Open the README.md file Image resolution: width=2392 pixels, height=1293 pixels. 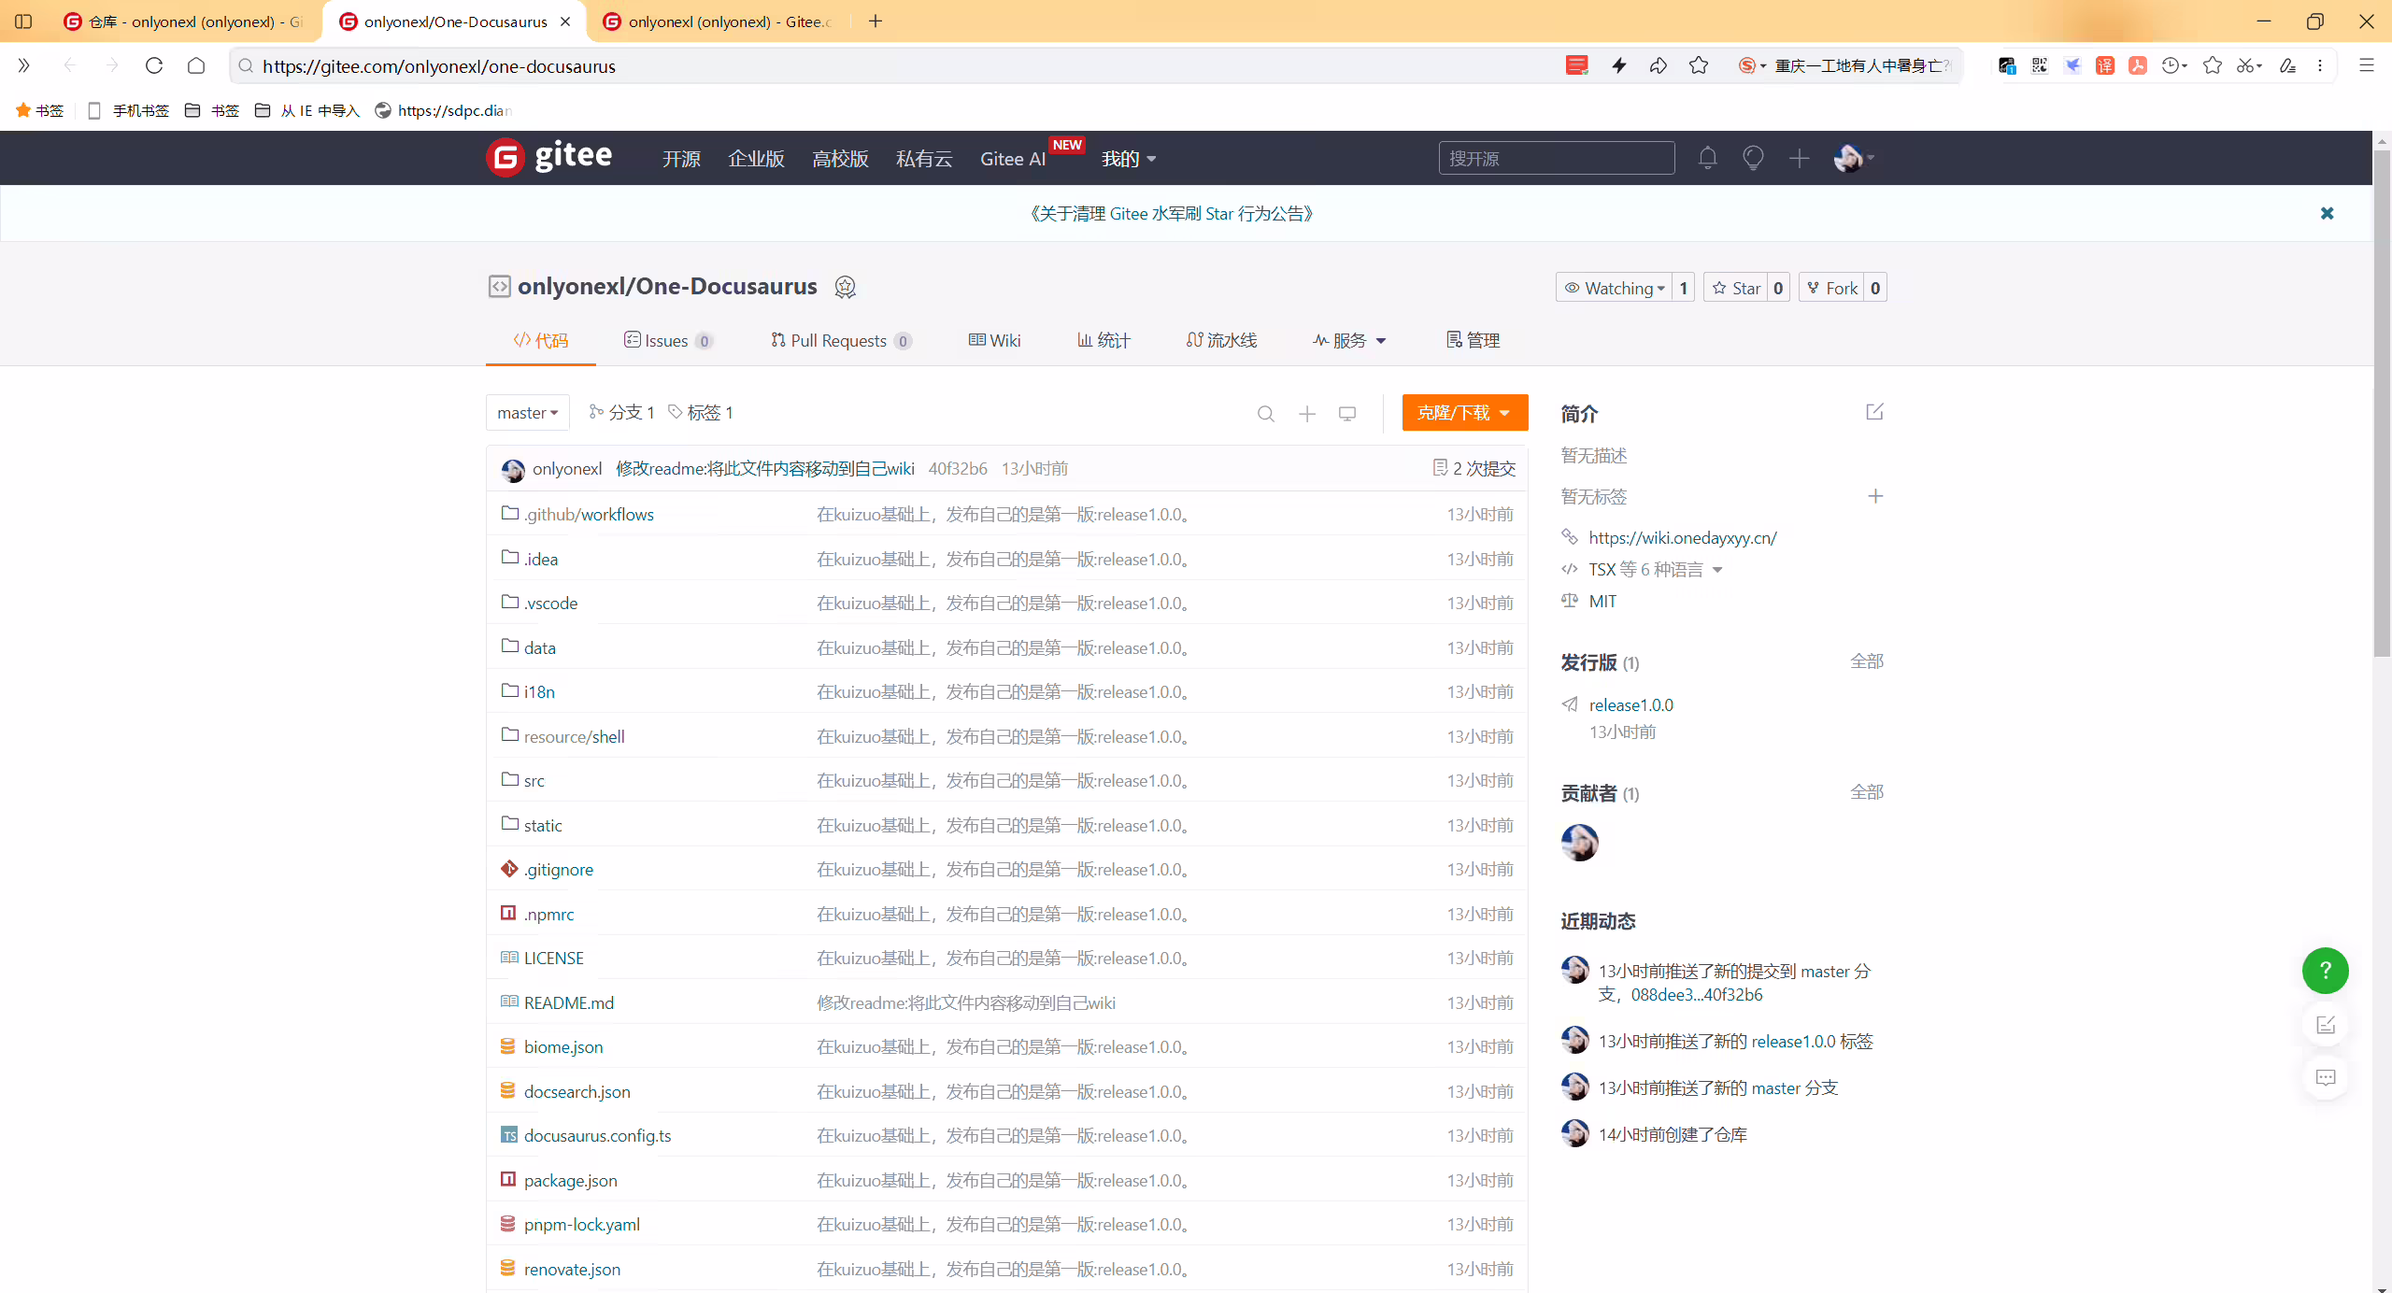[x=568, y=1002]
